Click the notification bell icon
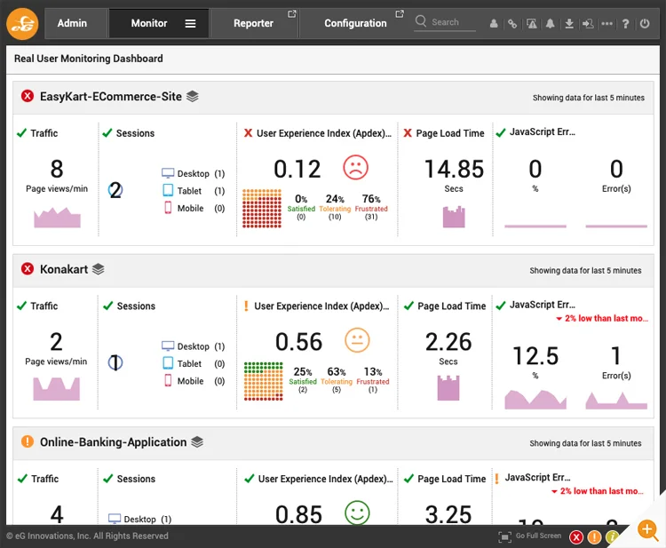 click(x=550, y=23)
